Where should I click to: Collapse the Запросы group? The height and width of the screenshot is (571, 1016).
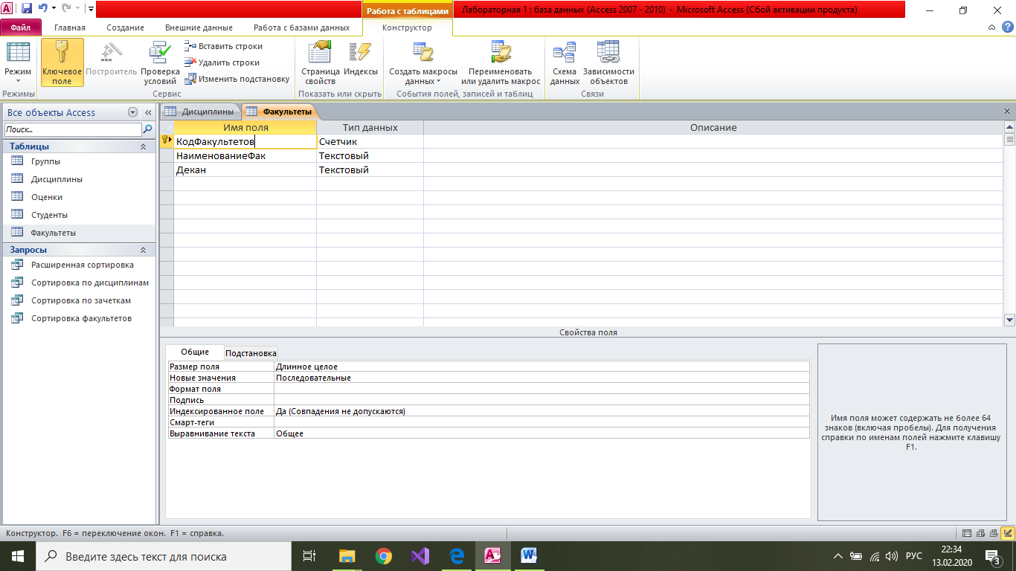pyautogui.click(x=144, y=250)
